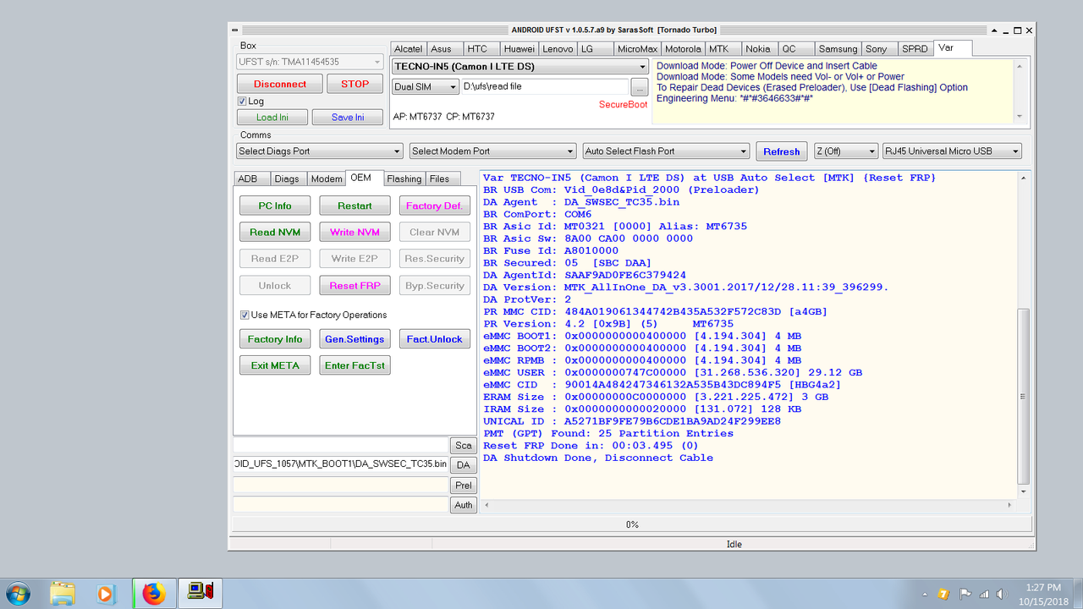Viewport: 1083px width, 609px height.
Task: Open File Explorer from taskbar
Action: (64, 594)
